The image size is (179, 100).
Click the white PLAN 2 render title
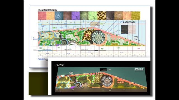(60, 65)
